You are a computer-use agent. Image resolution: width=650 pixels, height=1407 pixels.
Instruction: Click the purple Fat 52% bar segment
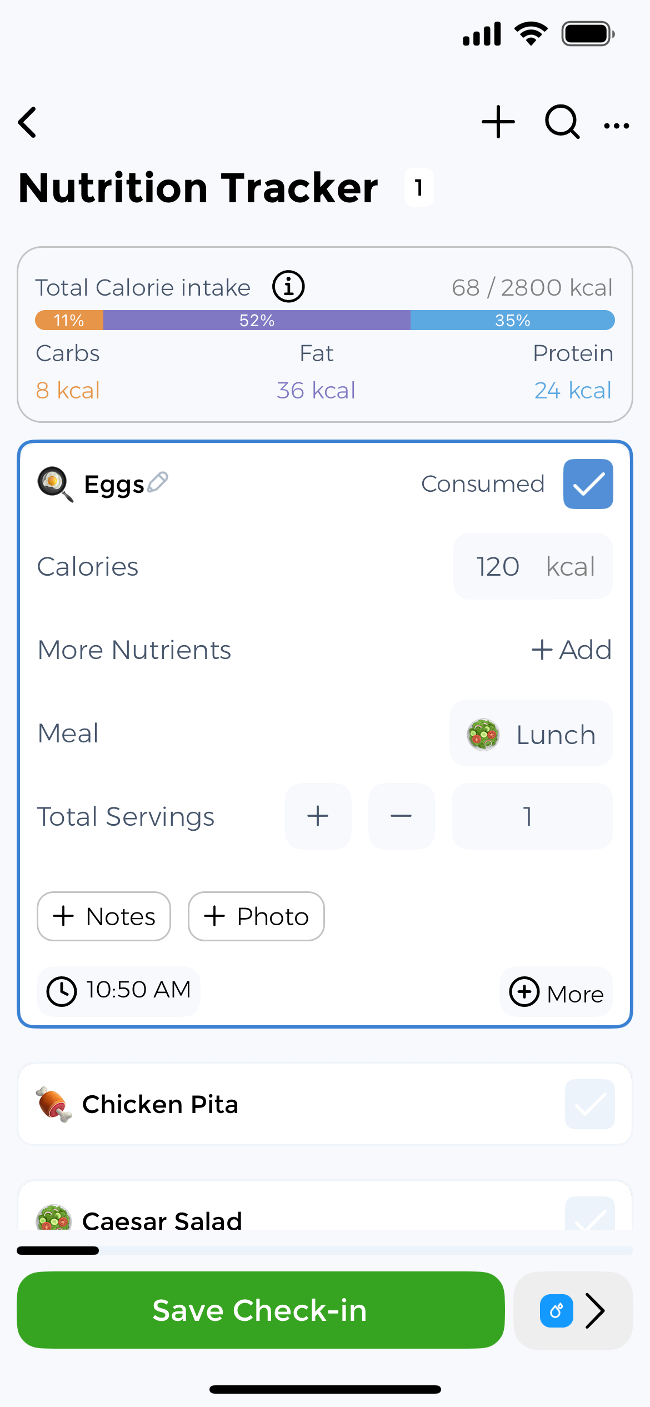(257, 321)
